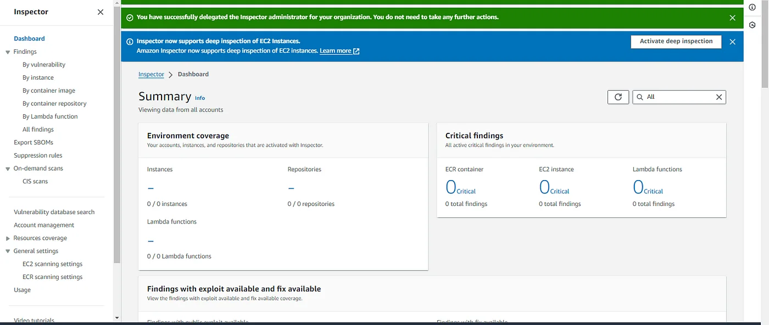Select Suppression rules in navigation

[x=38, y=155]
